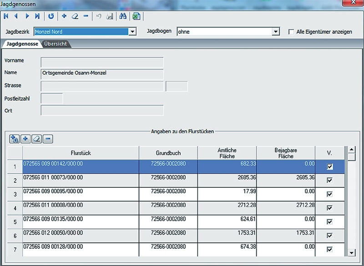Undo changes in the top toolbar
The width and height of the screenshot is (364, 266).
(99, 16)
